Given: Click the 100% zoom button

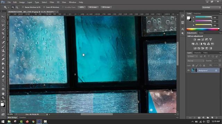Looking at the screenshot, I should coord(82,7).
